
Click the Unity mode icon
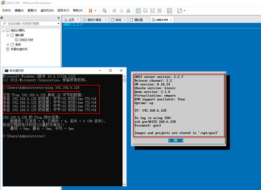click(159, 11)
